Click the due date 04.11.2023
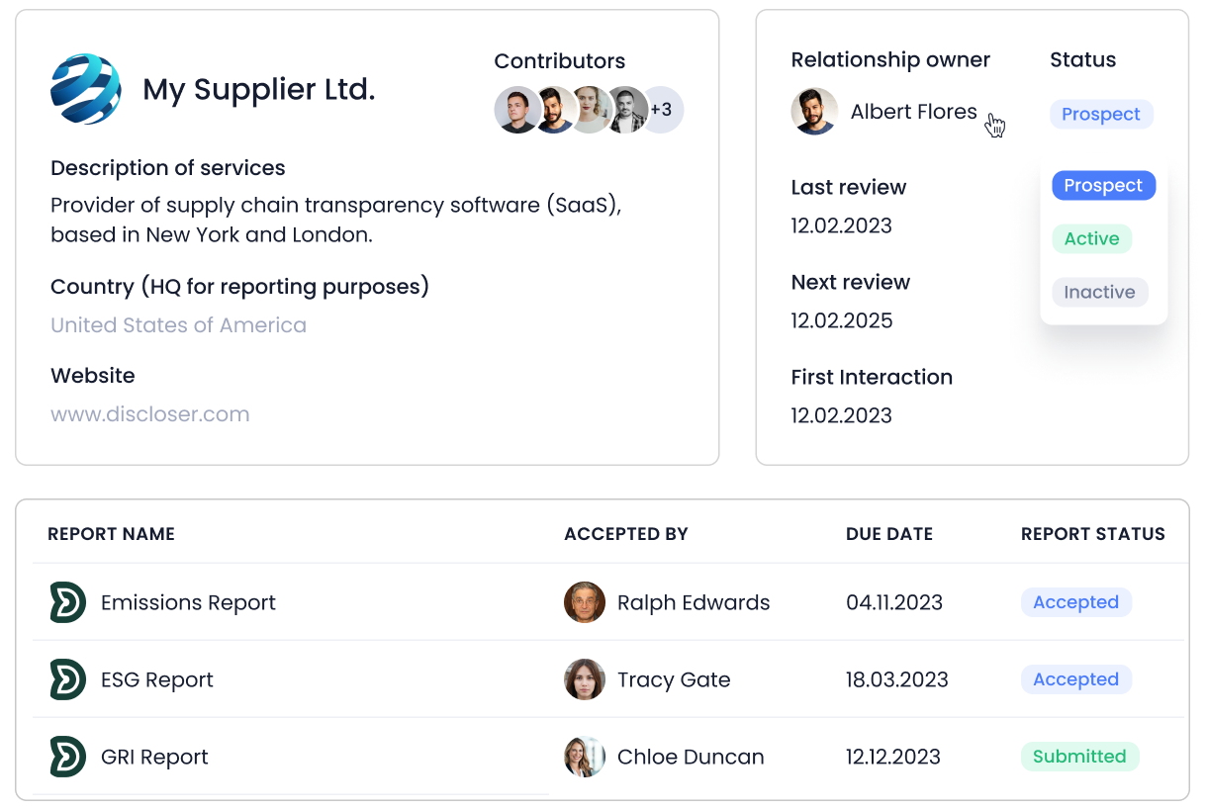Image resolution: width=1207 pixels, height=810 pixels. pyautogui.click(x=894, y=602)
